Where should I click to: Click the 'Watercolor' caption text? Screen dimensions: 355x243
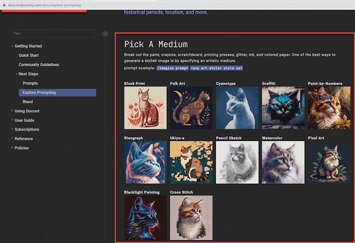tap(272, 138)
